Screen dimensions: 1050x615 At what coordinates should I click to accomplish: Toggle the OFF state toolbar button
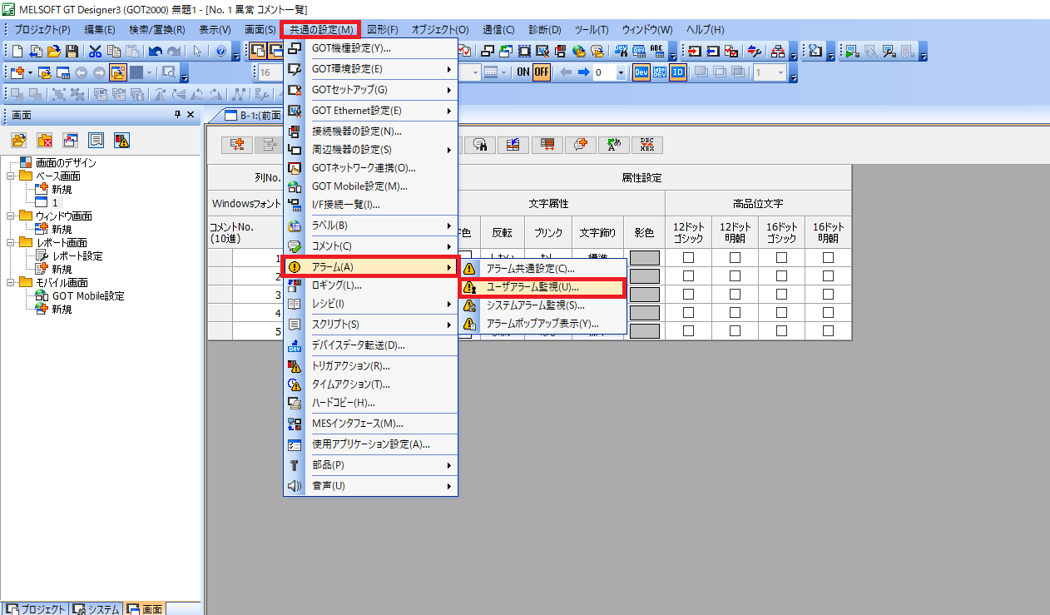pyautogui.click(x=542, y=72)
